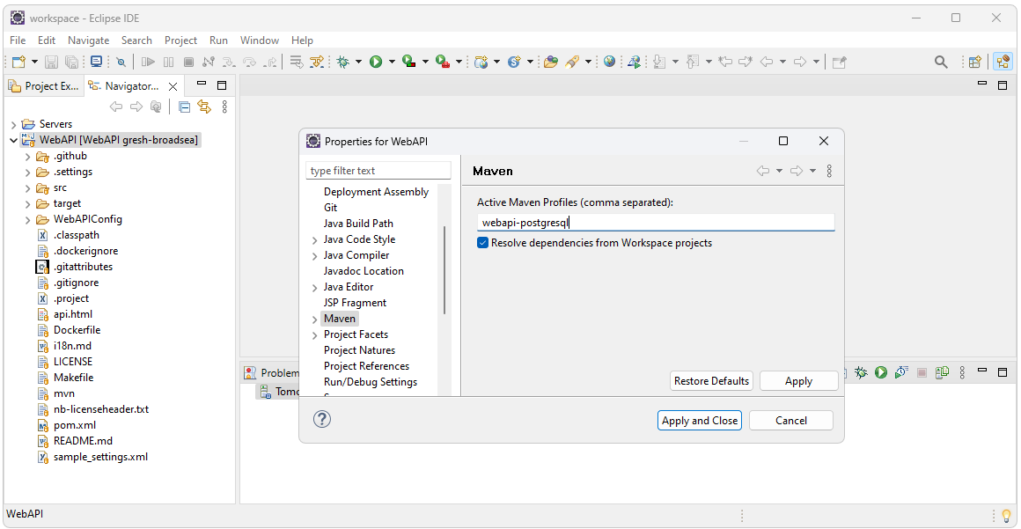The width and height of the screenshot is (1021, 529).
Task: Open the Navigate menu
Action: (89, 40)
